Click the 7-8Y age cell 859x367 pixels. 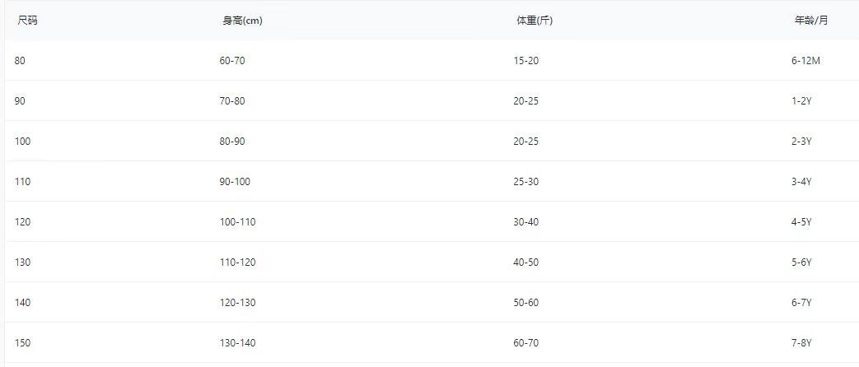point(801,343)
